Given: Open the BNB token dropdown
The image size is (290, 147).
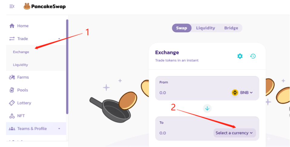Looking at the screenshot, I should click(x=242, y=93).
